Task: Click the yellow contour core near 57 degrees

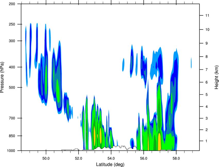Action: pyautogui.click(x=159, y=142)
